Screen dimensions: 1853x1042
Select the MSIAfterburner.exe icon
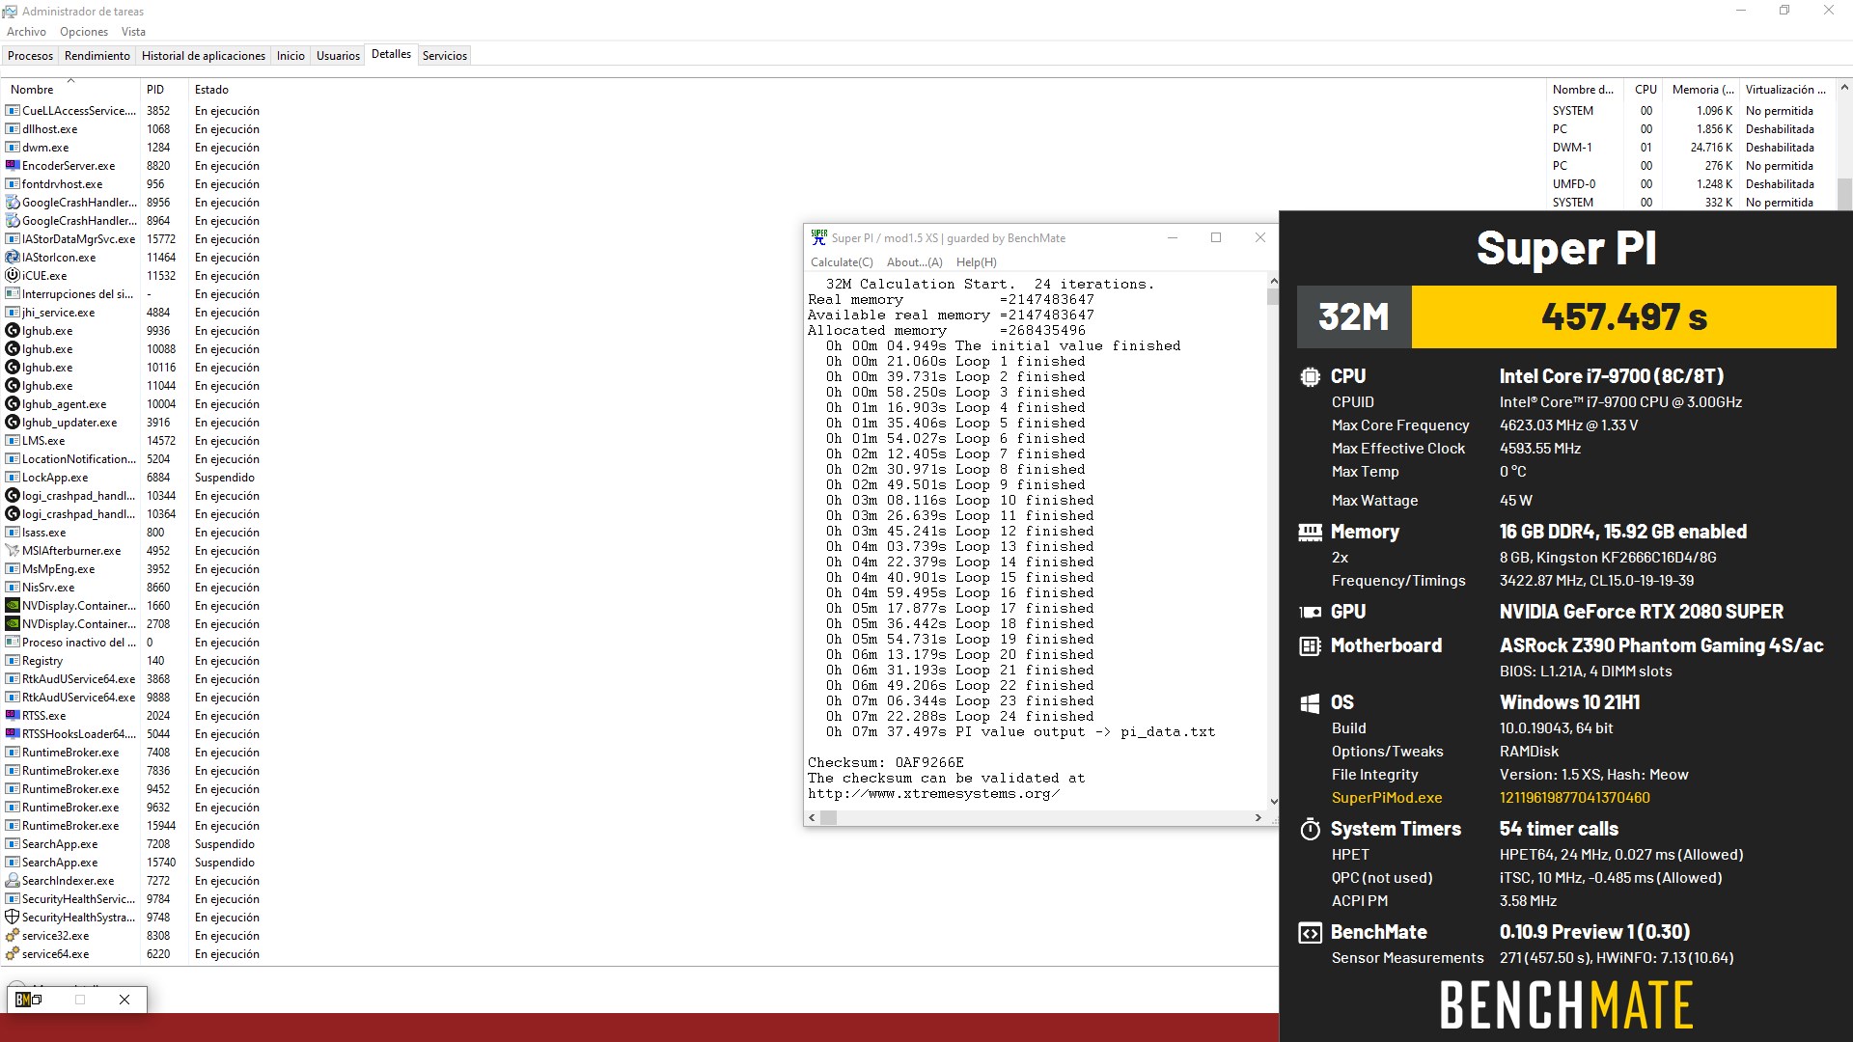pyautogui.click(x=13, y=551)
